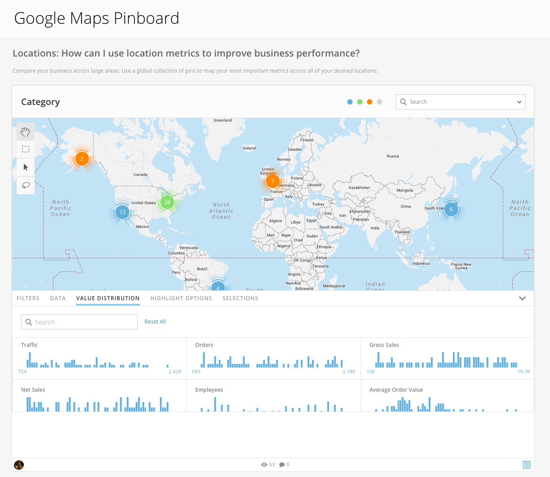Click the cluster pin showing 38 locations
Screen dimensions: 550x477
(x=167, y=202)
